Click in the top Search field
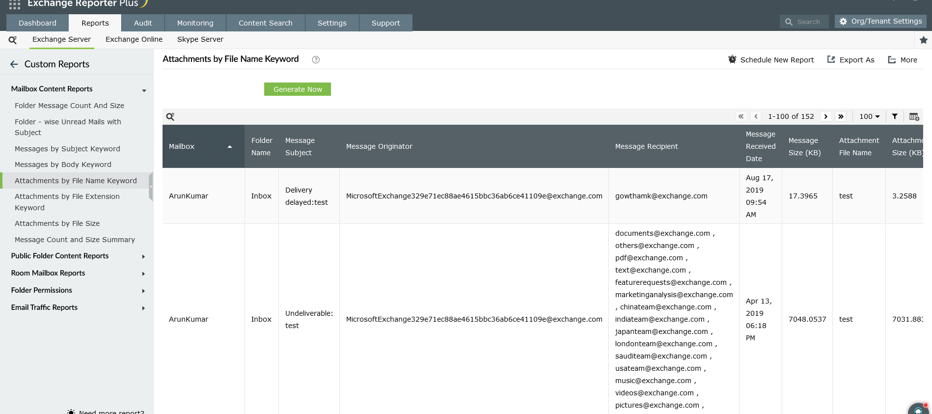Screen dimensions: 932x414 point(804,22)
